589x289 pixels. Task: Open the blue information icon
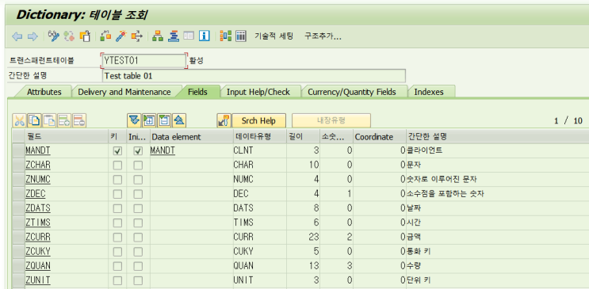(204, 36)
